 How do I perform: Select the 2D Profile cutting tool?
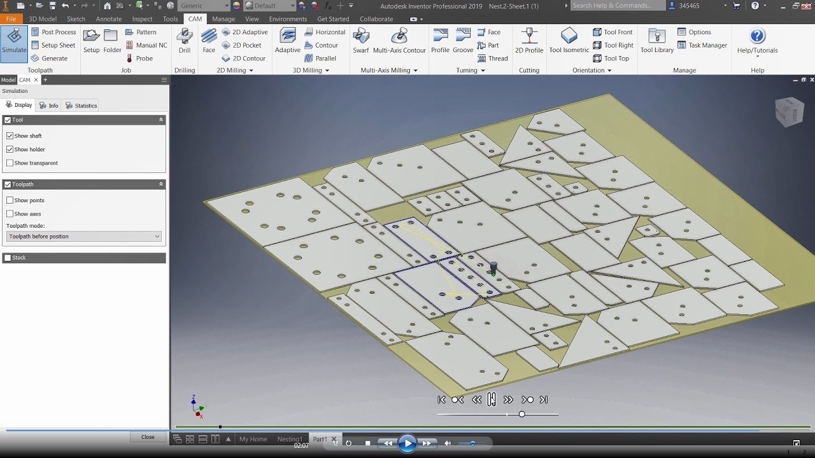pos(528,42)
